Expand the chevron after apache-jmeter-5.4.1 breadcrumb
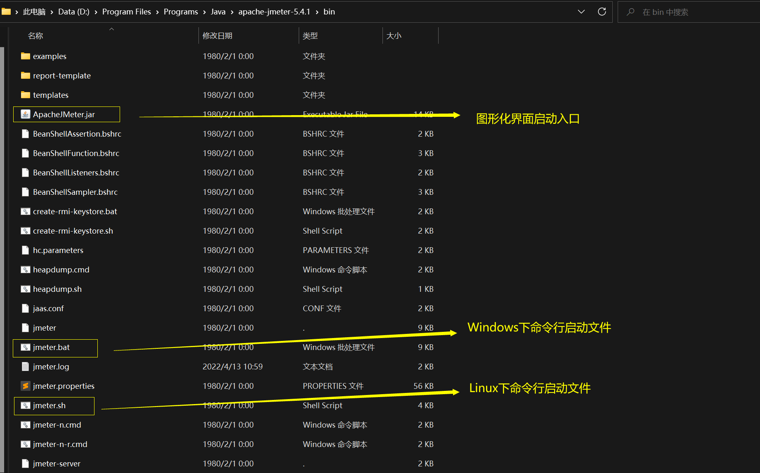The image size is (760, 473). click(x=317, y=12)
